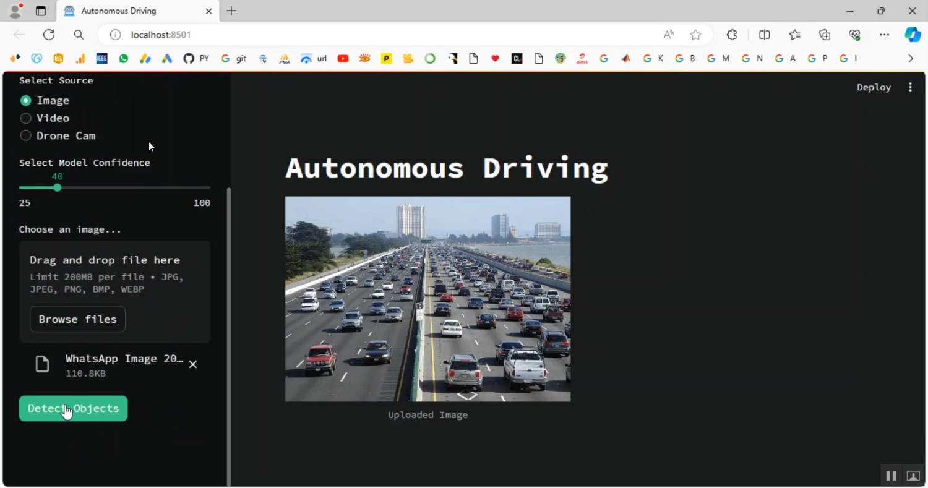The height and width of the screenshot is (488, 928).
Task: Click the model confidence slider handle
Action: 57,187
